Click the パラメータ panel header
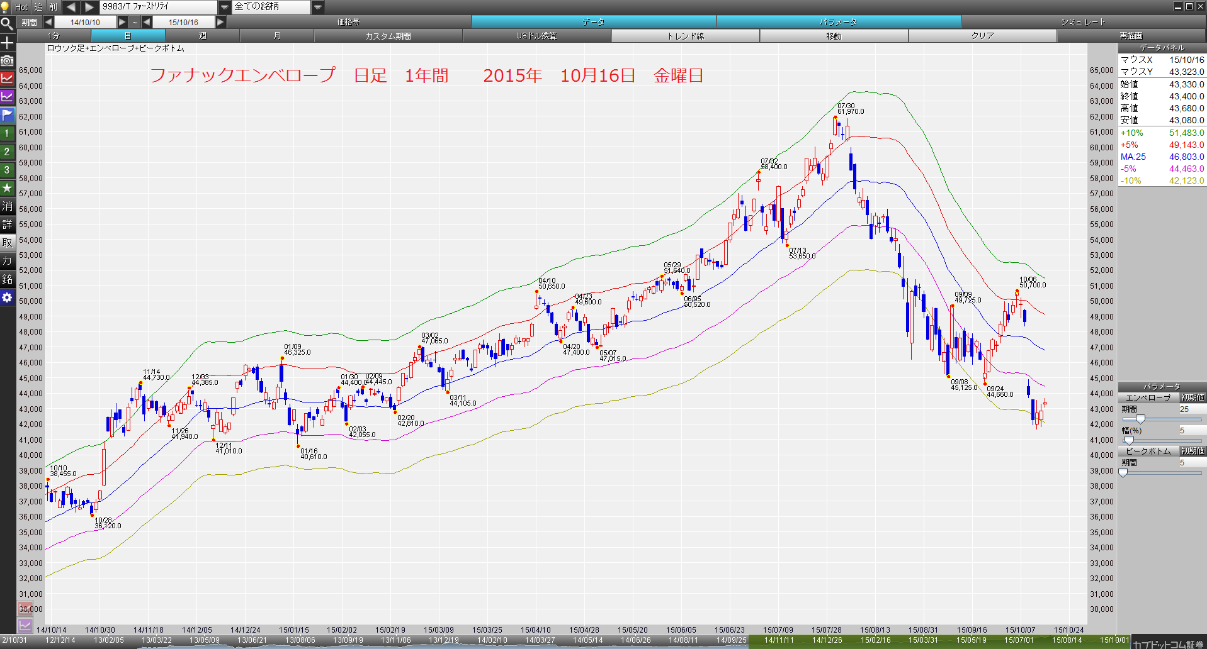 coord(1162,387)
